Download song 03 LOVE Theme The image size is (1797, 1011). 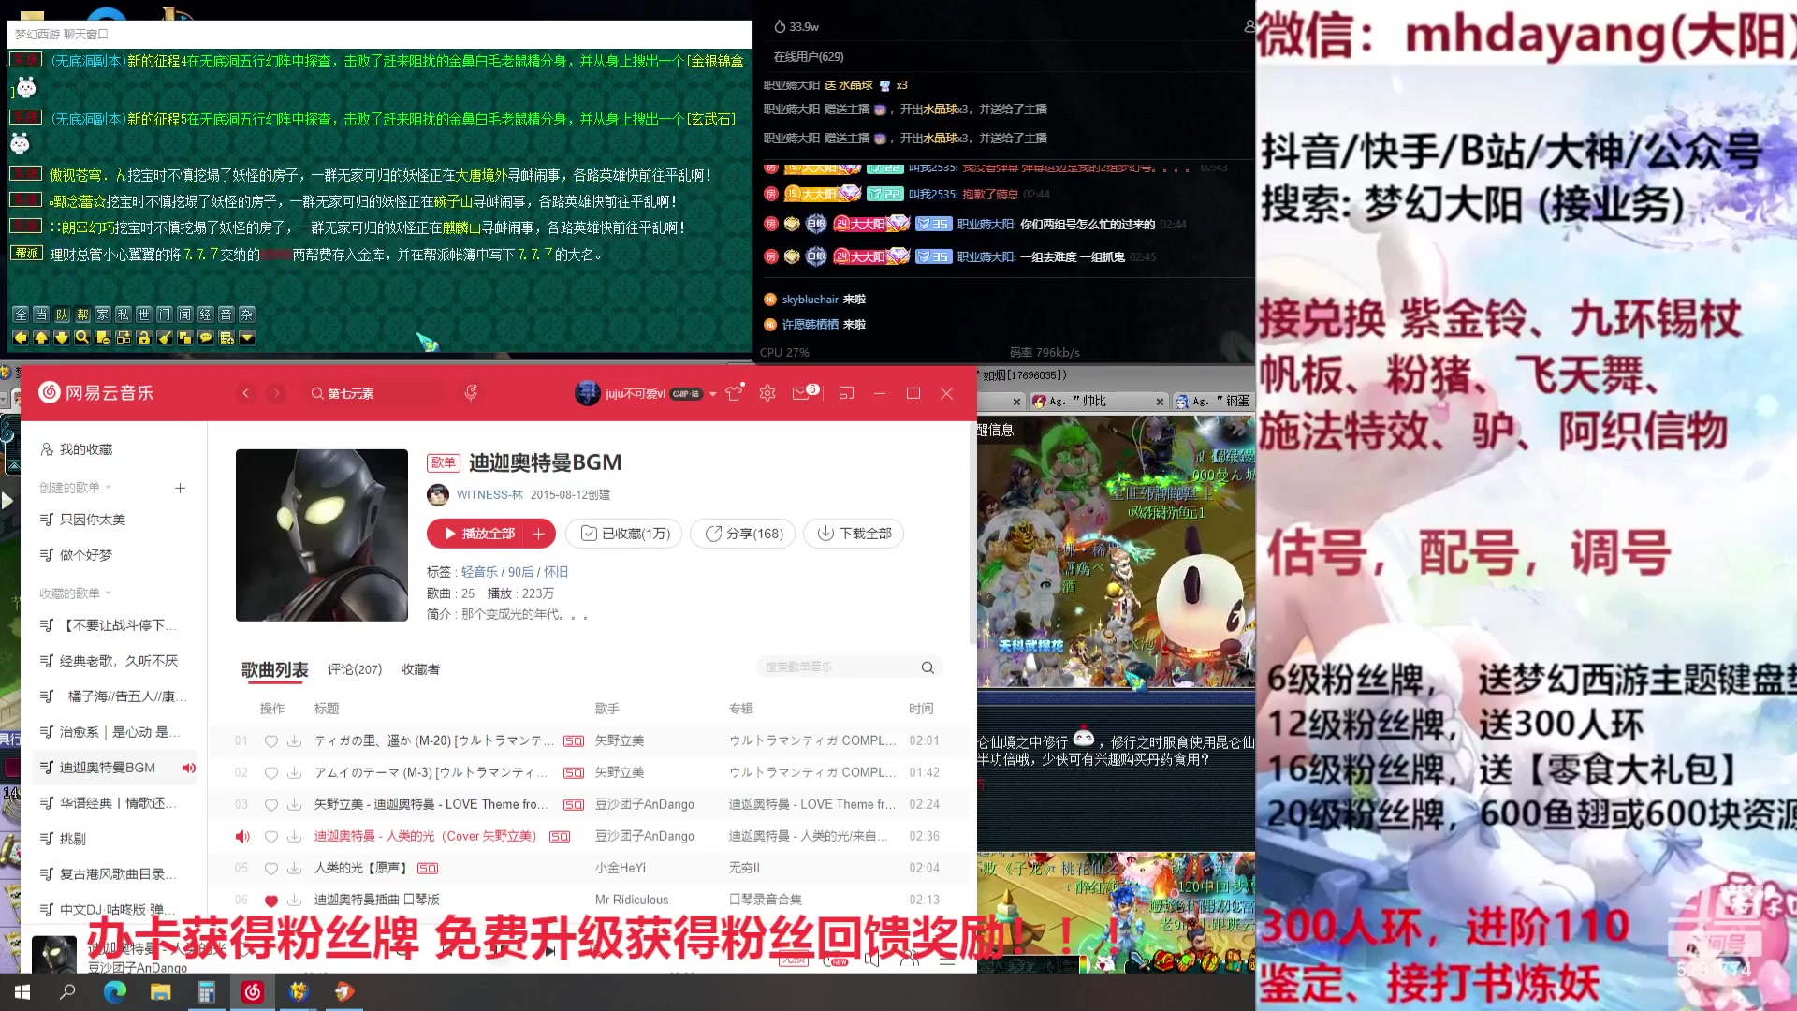click(294, 804)
